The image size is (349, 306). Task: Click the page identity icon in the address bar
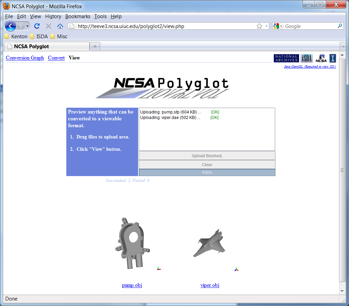click(72, 26)
